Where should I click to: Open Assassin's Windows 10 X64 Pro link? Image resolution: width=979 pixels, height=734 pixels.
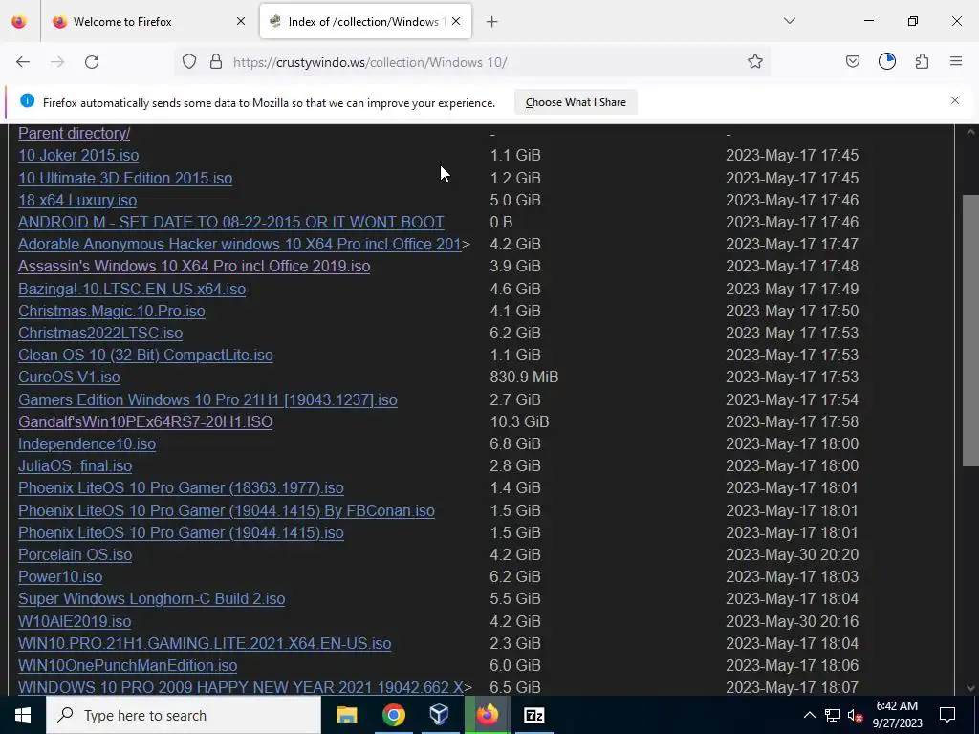194,266
